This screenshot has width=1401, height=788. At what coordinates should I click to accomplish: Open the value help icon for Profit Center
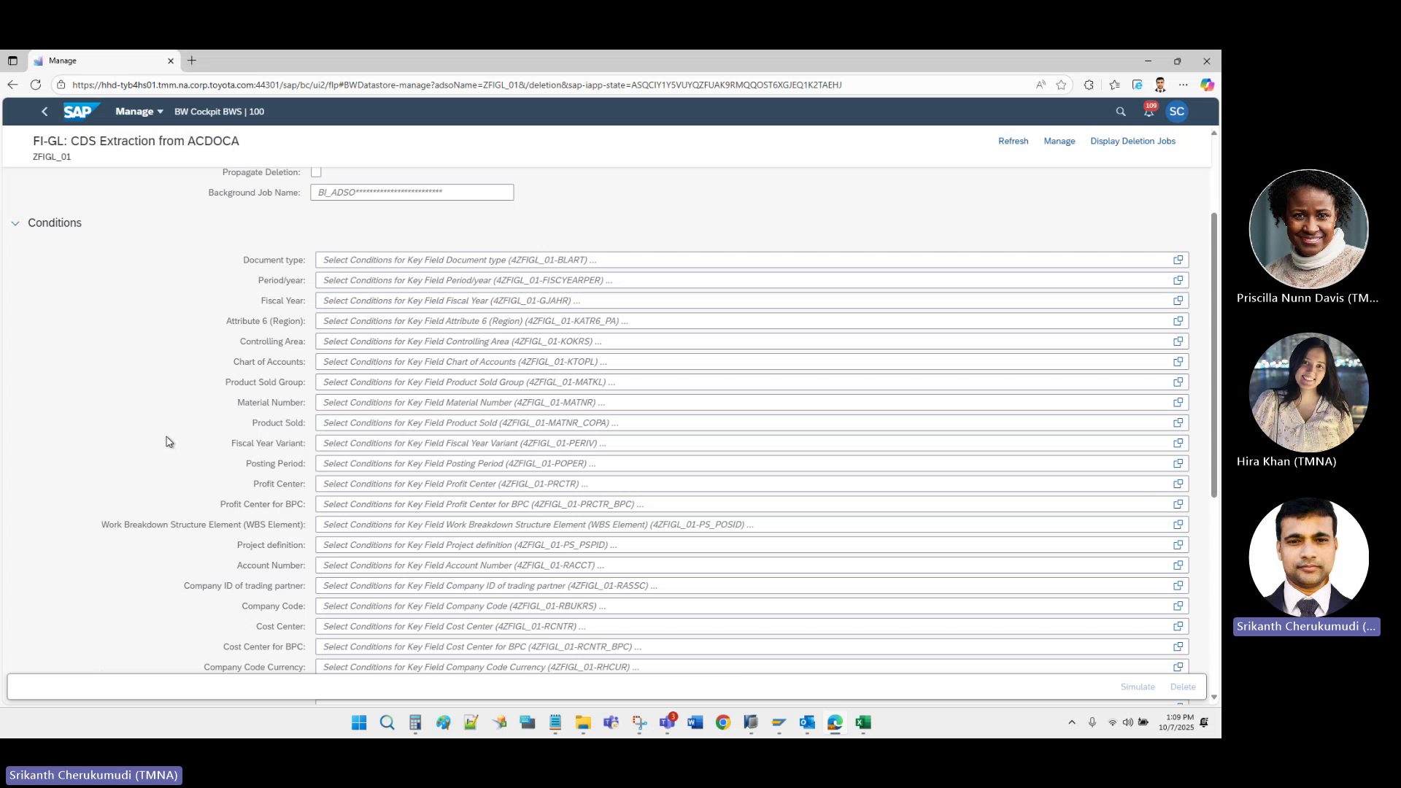pyautogui.click(x=1178, y=484)
